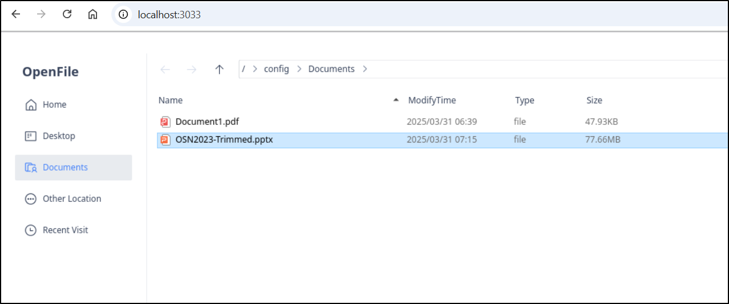
Task: Click the browser back arrow
Action: tap(16, 14)
